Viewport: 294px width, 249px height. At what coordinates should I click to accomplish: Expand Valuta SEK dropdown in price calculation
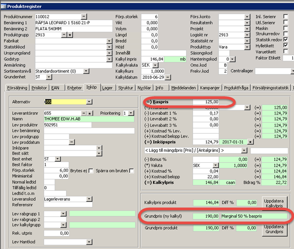pyautogui.click(x=216, y=165)
